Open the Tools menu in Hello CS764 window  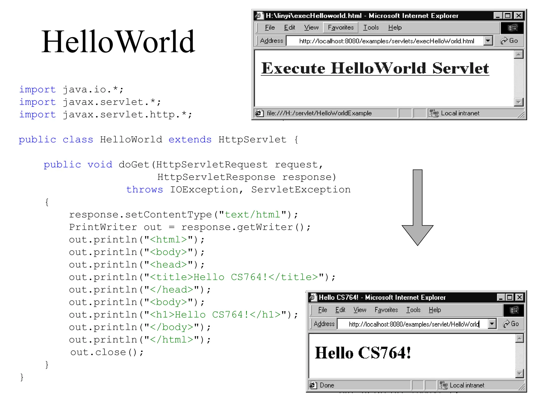(x=413, y=310)
